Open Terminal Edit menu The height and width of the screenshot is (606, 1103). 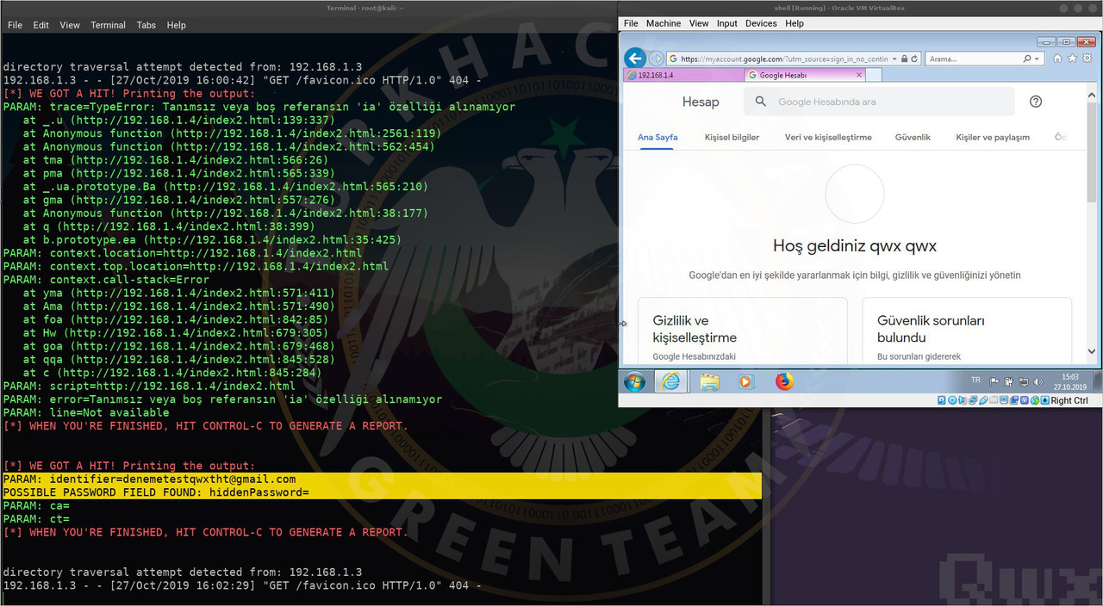[41, 25]
